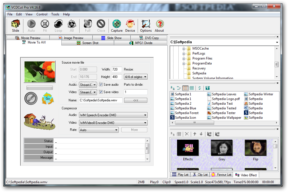Open the Options tool
The image size is (288, 192).
click(146, 26)
